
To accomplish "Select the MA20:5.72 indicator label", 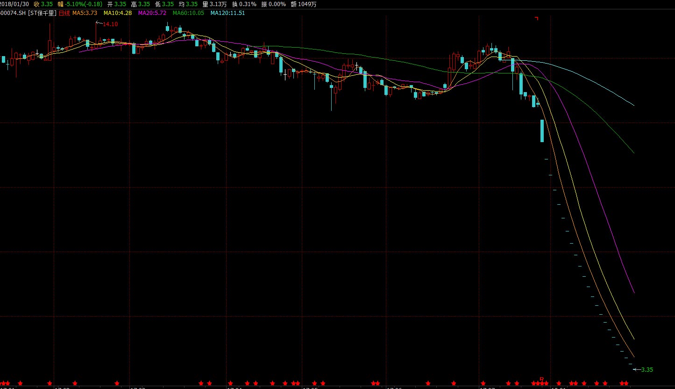I will point(152,13).
